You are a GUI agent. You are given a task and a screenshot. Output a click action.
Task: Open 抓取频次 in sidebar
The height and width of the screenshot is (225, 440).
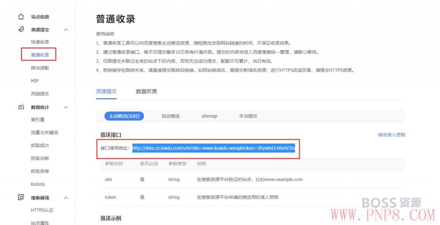pos(40,146)
